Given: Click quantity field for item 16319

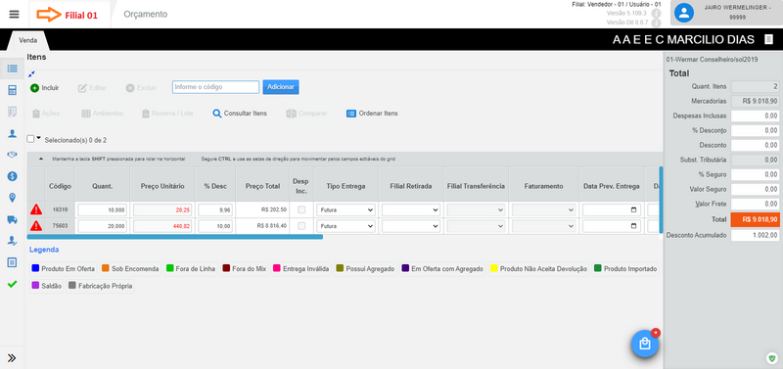Looking at the screenshot, I should (103, 210).
